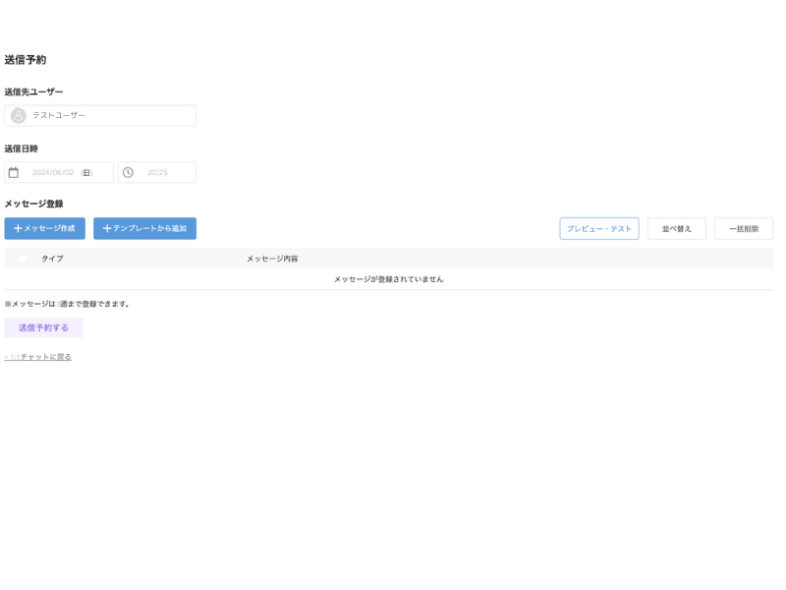The width and height of the screenshot is (786, 590).
Task: Click the 2024/06/02 date input
Action: click(x=59, y=172)
